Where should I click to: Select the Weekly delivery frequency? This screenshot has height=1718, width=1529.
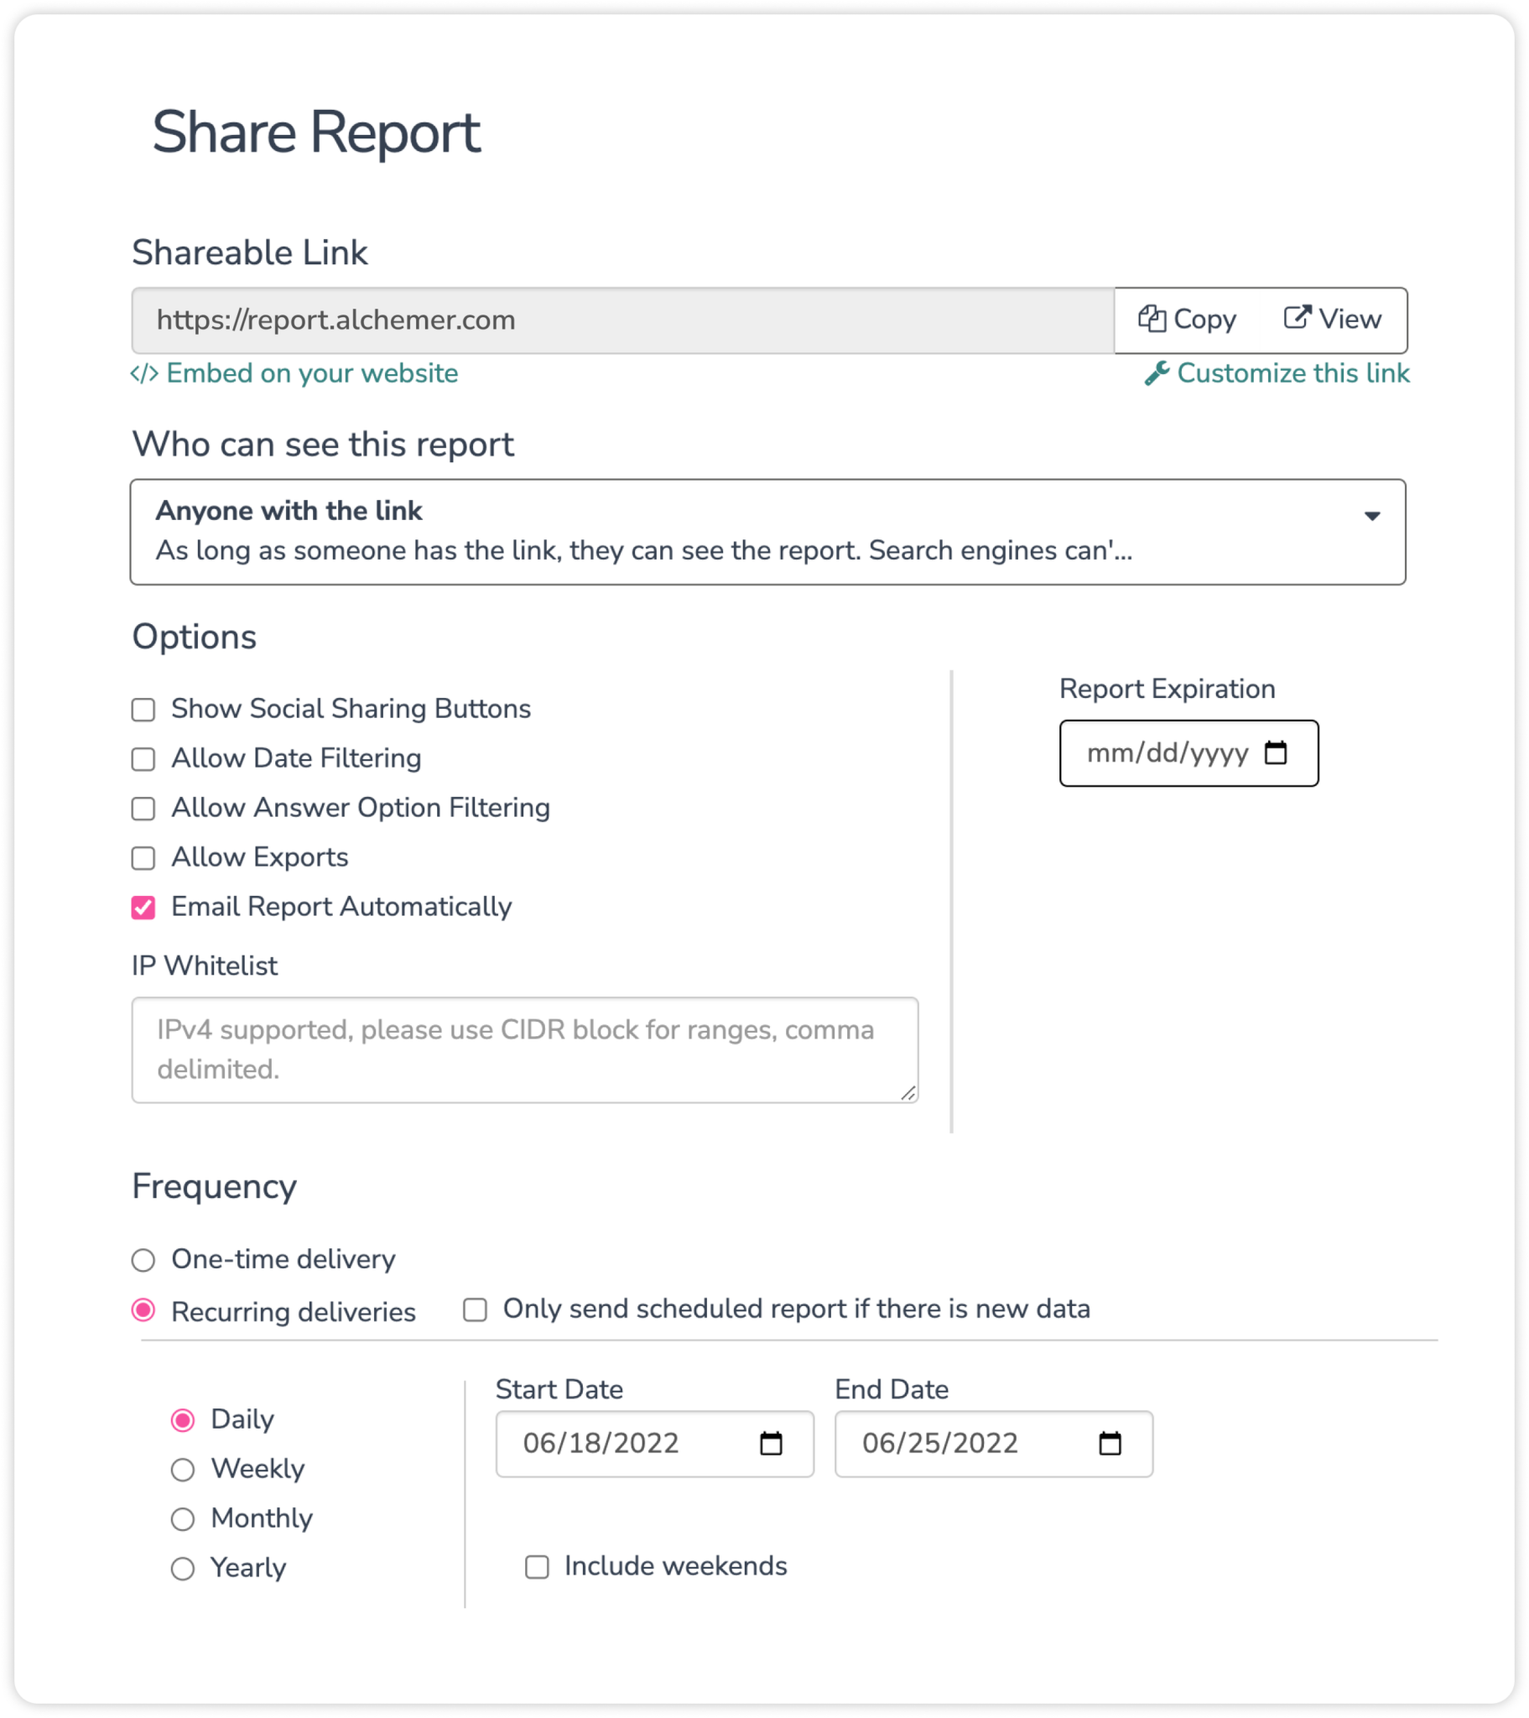181,1469
